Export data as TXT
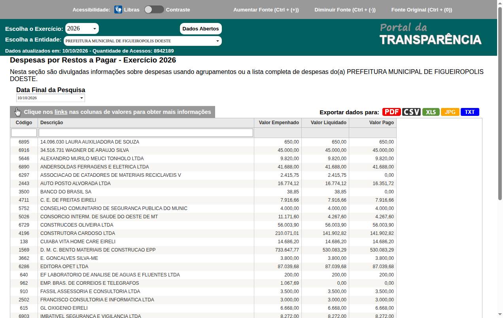Image resolution: width=503 pixels, height=318 pixels. (x=470, y=112)
